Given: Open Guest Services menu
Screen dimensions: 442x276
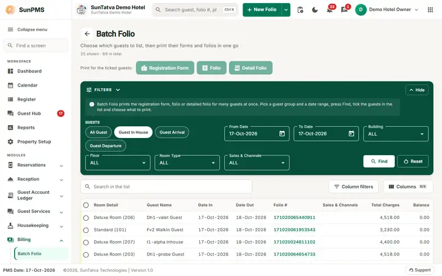Looking at the screenshot, I should click(36, 211).
